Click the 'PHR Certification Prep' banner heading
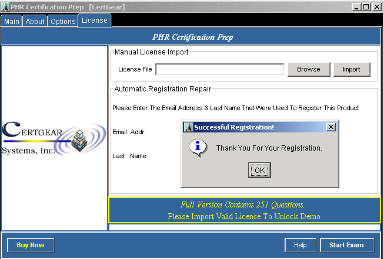Image resolution: width=384 pixels, height=259 pixels. 192,37
